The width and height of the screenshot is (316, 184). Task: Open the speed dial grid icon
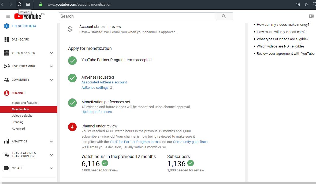[x=28, y=4]
